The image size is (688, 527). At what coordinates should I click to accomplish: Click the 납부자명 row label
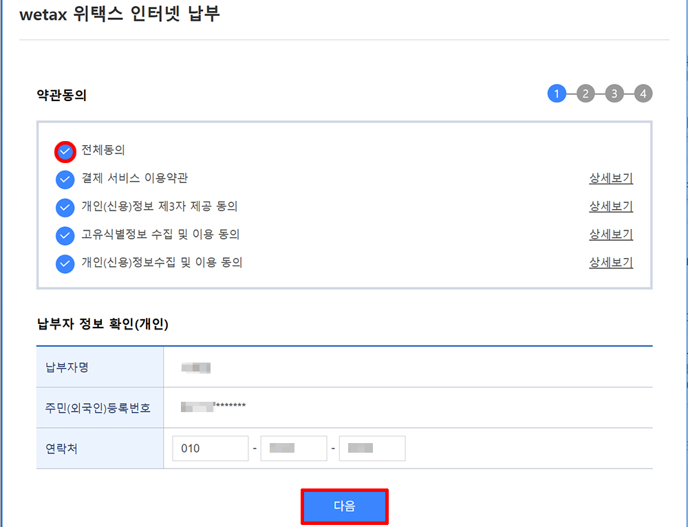click(x=67, y=367)
